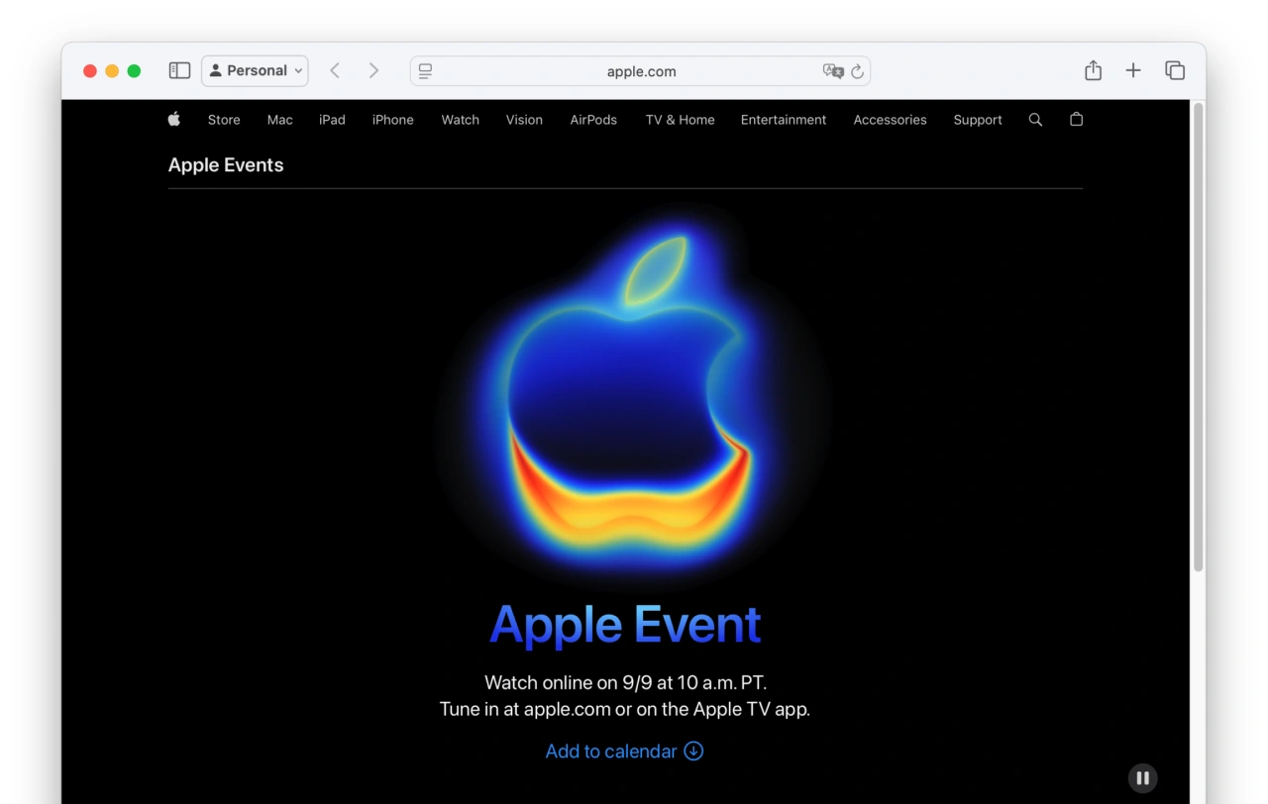Click the forward navigation arrow
This screenshot has height=804, width=1268.
point(373,70)
